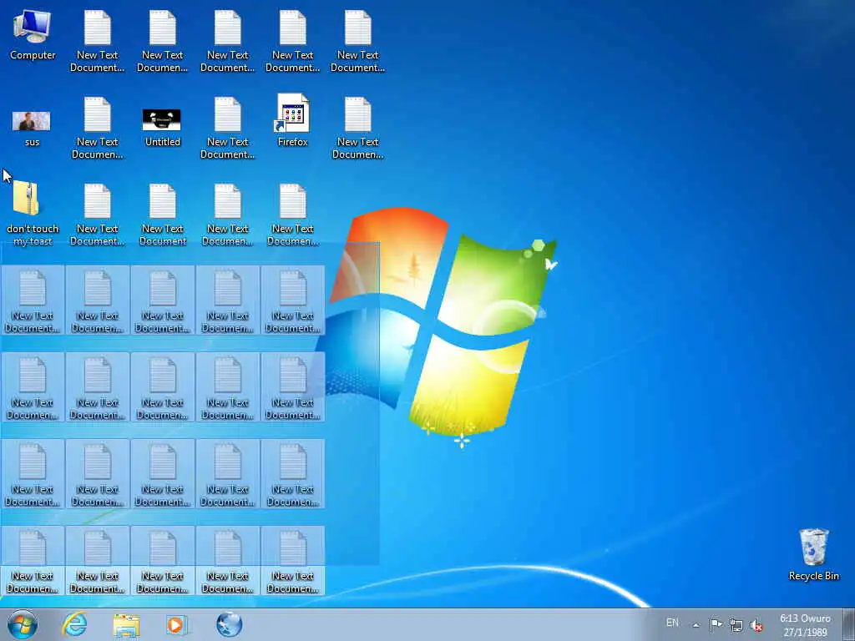
Task: Select the Recycle Bin icon
Action: pyautogui.click(x=813, y=554)
